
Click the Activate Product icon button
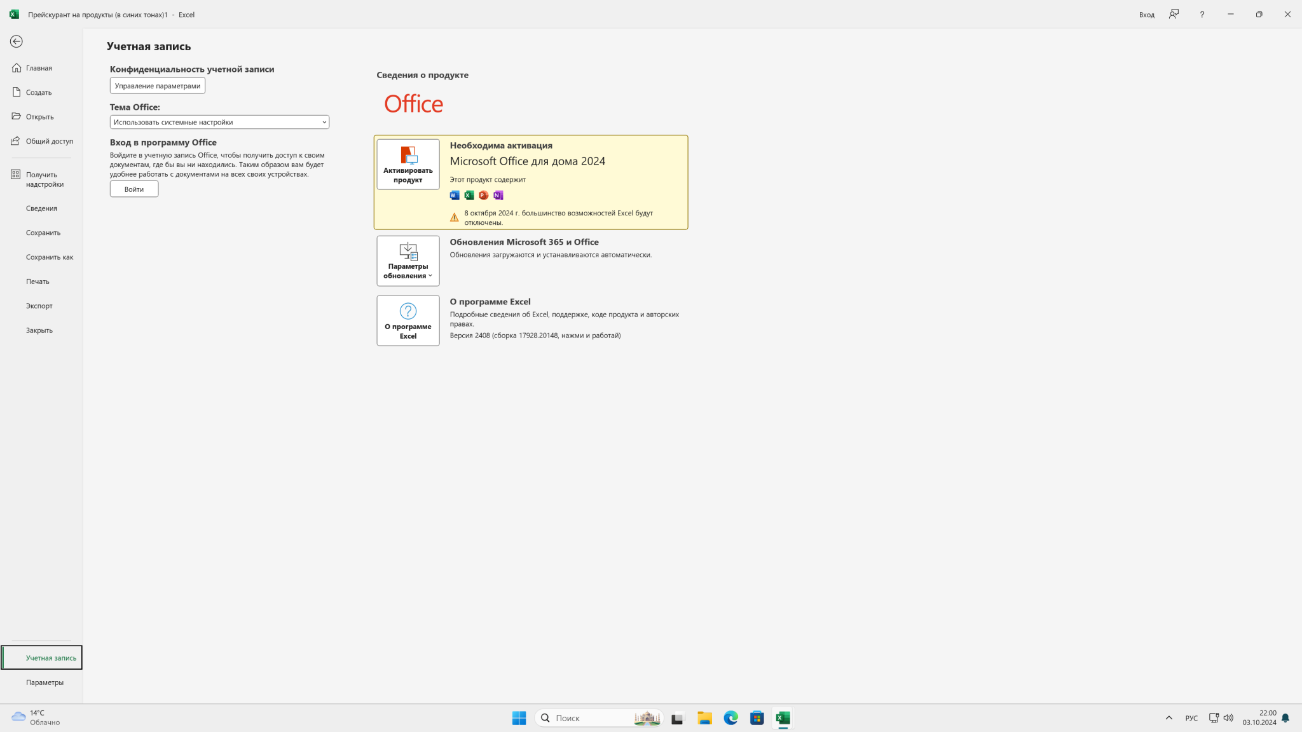[x=408, y=164]
